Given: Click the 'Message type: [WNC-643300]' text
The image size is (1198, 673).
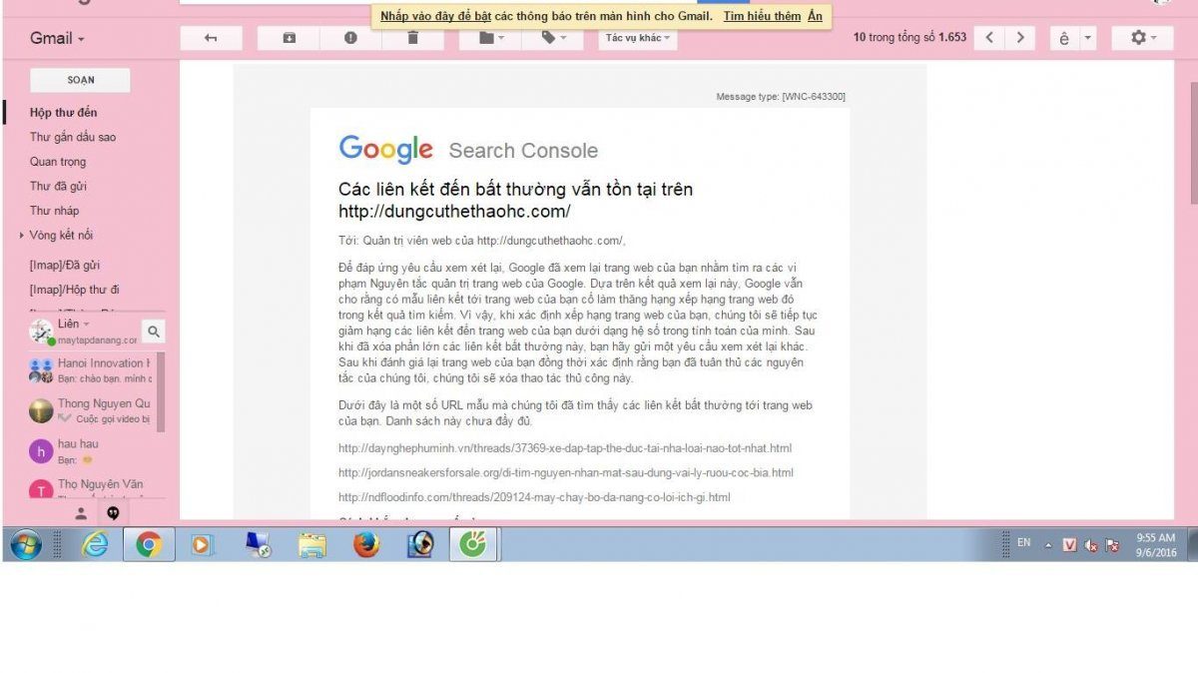Looking at the screenshot, I should [781, 97].
